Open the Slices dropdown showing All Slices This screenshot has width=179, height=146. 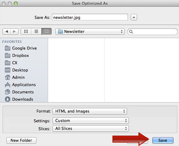coord(91,128)
